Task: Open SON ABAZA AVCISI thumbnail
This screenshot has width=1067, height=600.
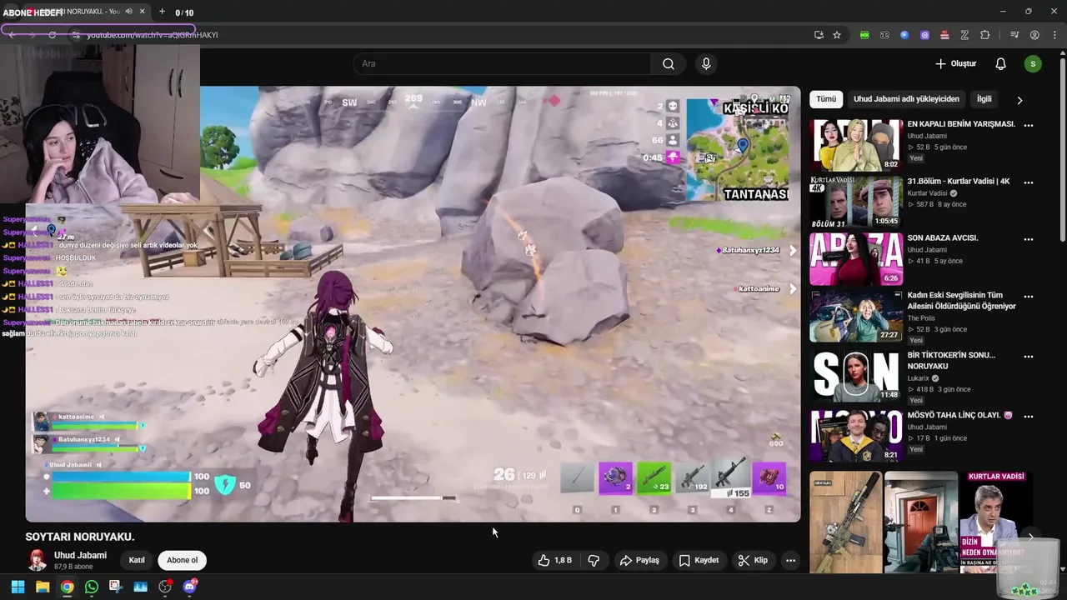Action: (x=856, y=259)
